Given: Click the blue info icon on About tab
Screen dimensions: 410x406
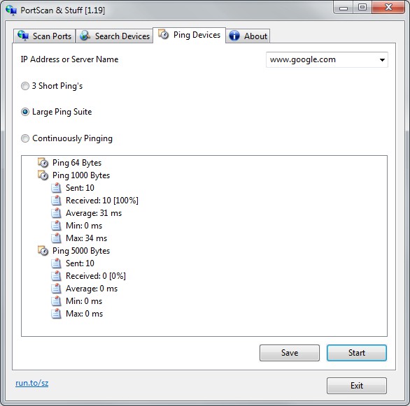Looking at the screenshot, I should coord(234,36).
